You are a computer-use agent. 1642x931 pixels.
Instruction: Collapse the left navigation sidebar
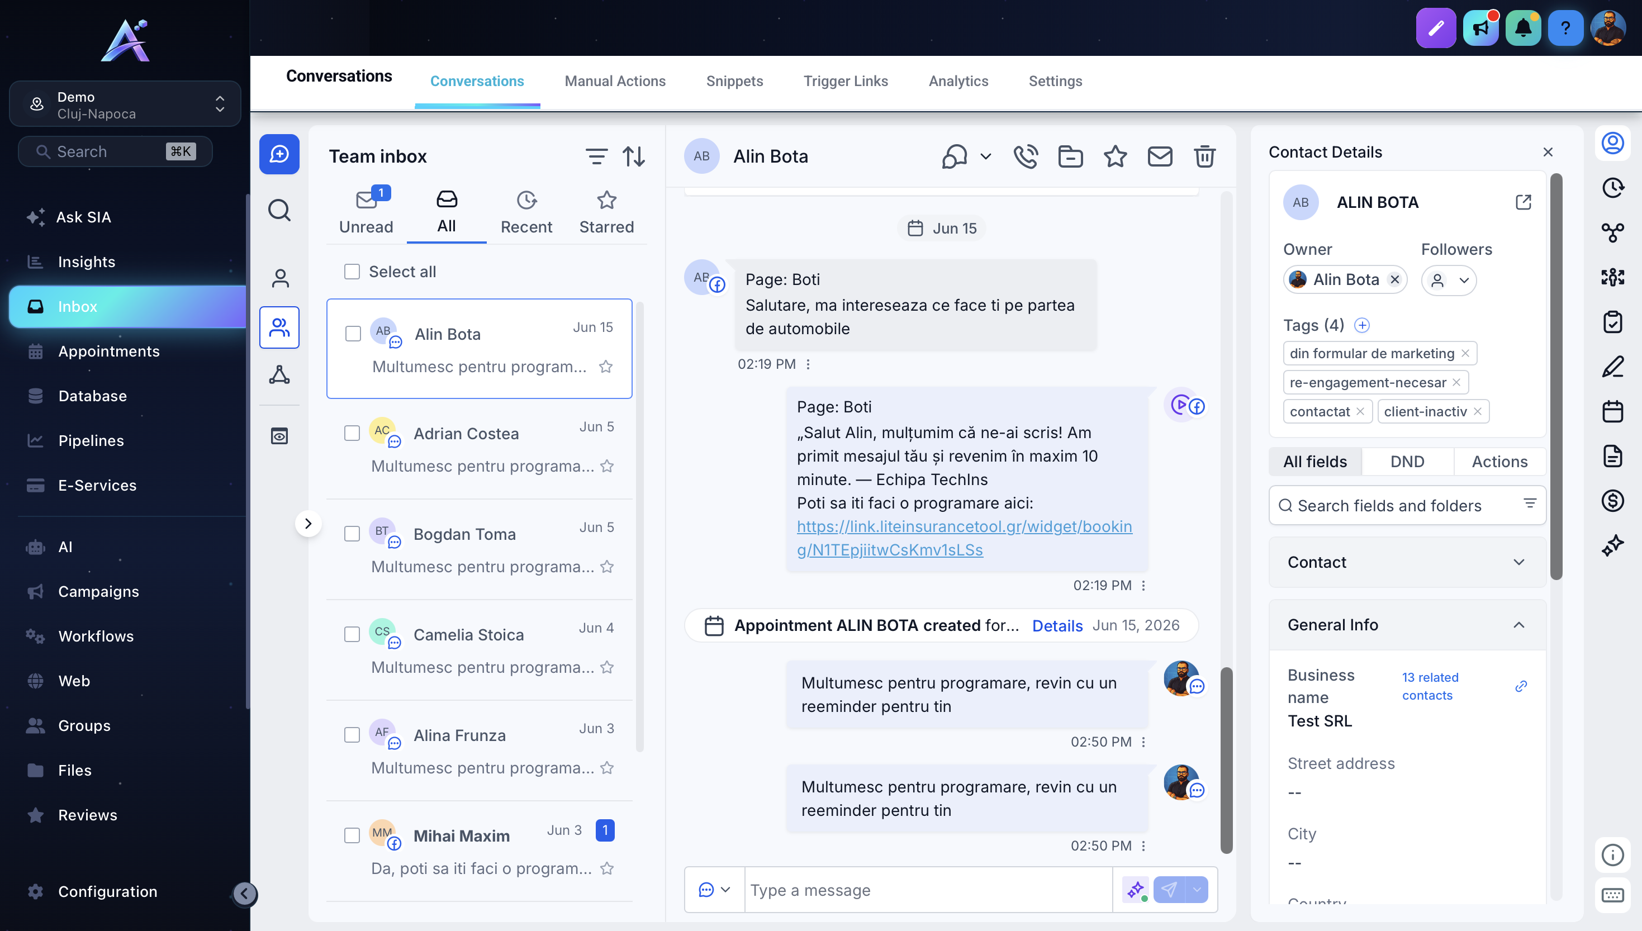244,893
